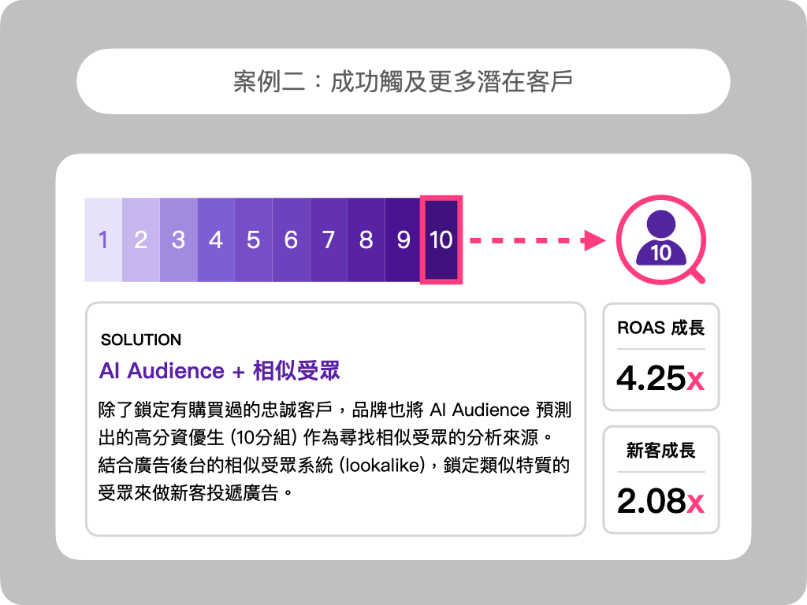The image size is (807, 605).
Task: Click score segment 4 on the scale
Action: [216, 239]
